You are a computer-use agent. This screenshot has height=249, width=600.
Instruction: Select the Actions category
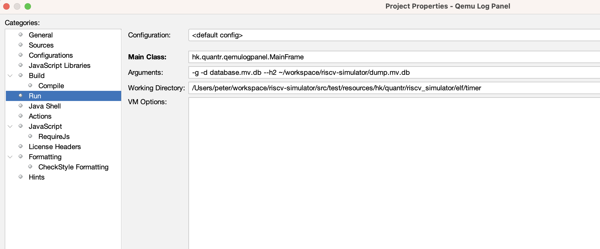[40, 116]
